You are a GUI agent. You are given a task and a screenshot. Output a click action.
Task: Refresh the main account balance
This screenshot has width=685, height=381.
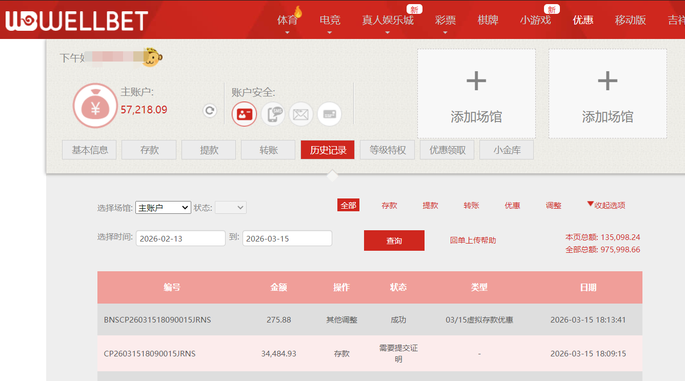click(209, 110)
